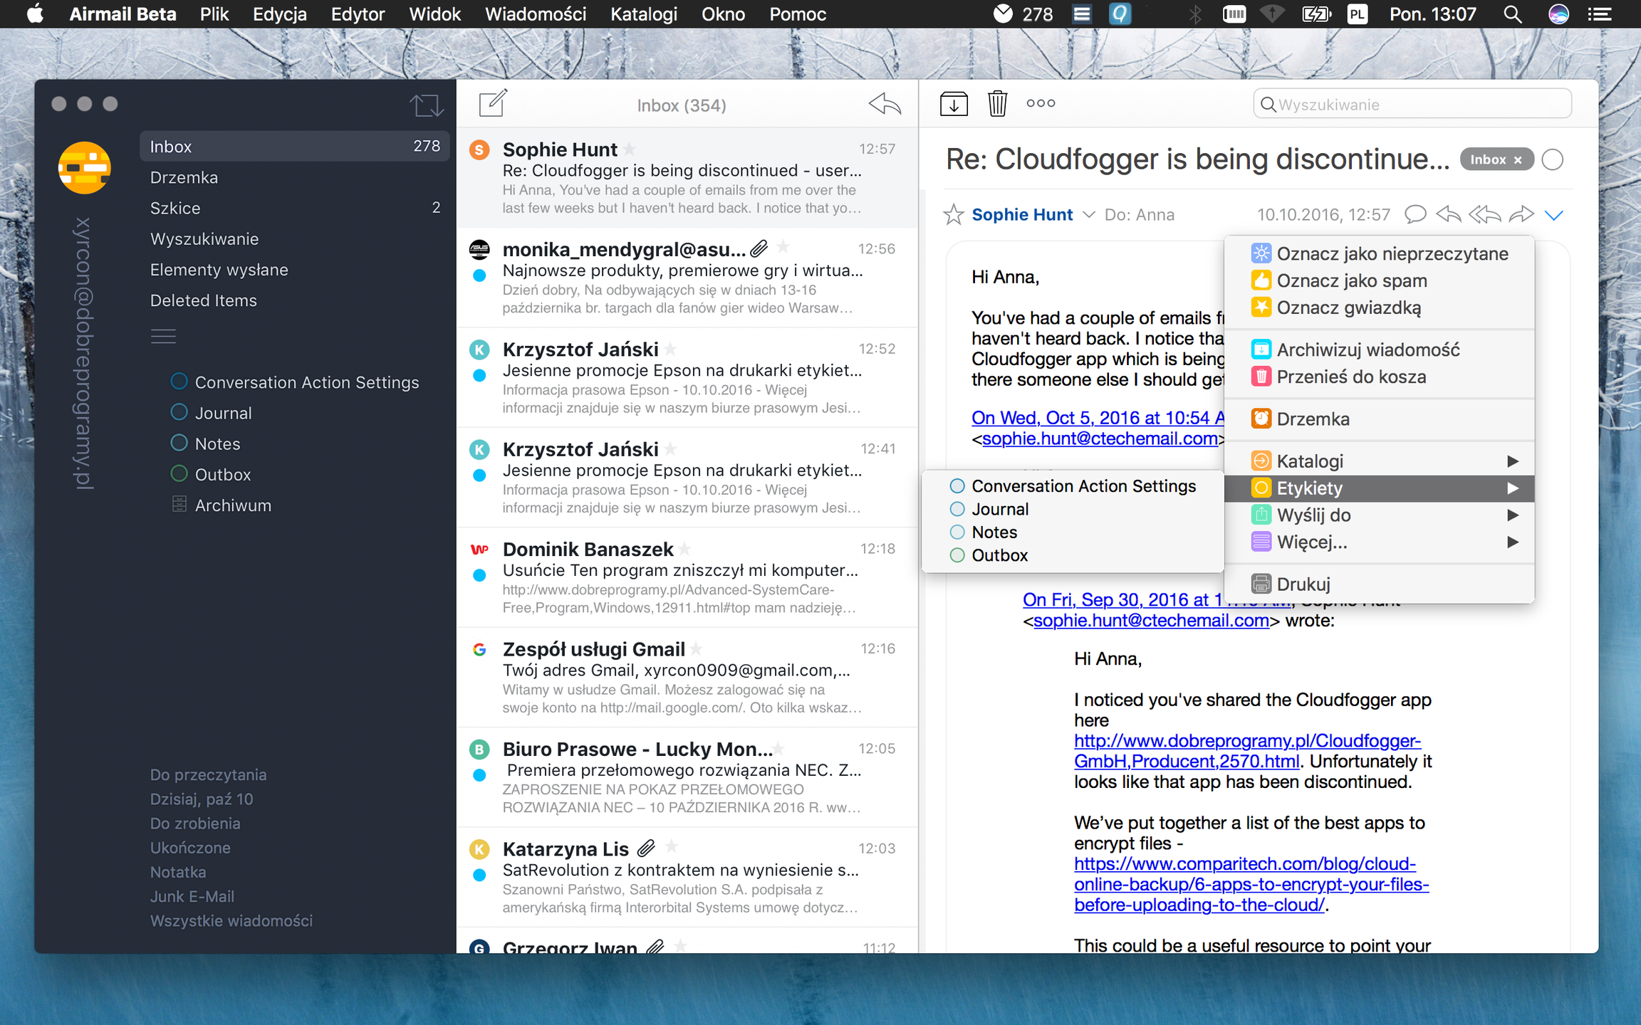Select Journal label in Etykiety submenu
Screen dimensions: 1641x1025
click(1000, 509)
